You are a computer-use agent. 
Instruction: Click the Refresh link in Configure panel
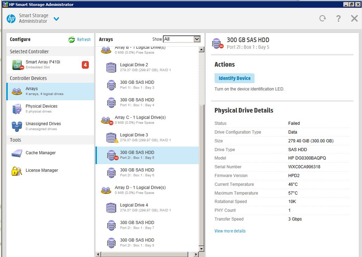point(84,40)
